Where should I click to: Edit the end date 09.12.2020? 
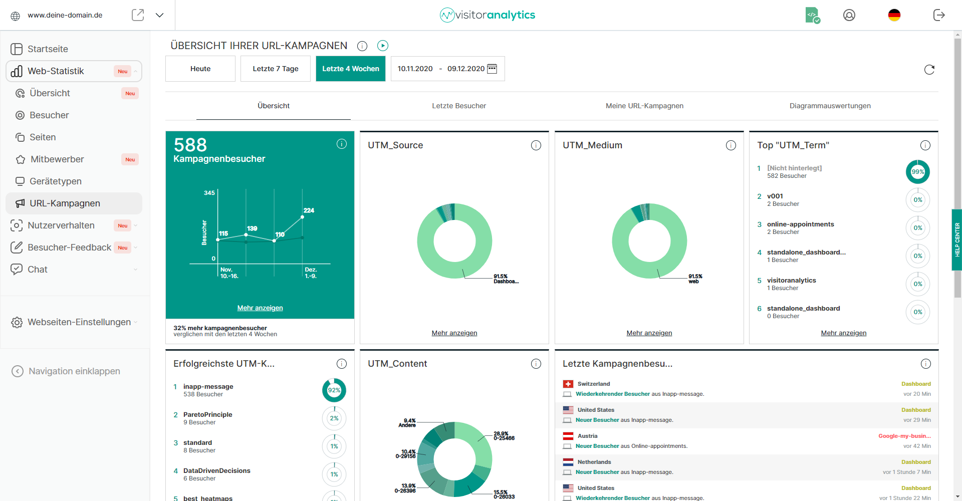(x=466, y=69)
